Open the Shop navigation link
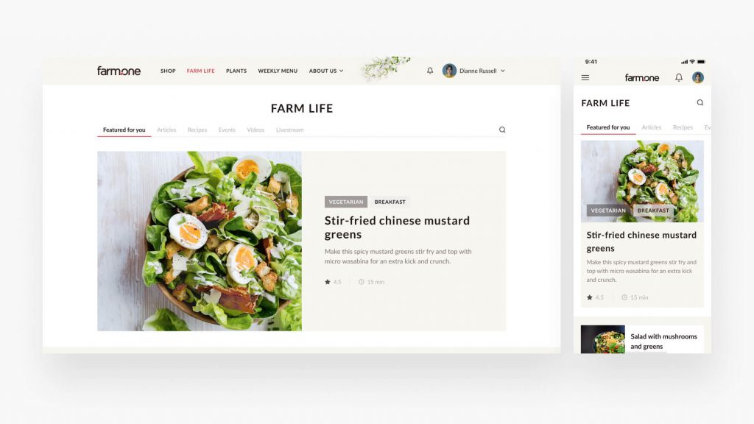This screenshot has height=424, width=754. pyautogui.click(x=168, y=71)
